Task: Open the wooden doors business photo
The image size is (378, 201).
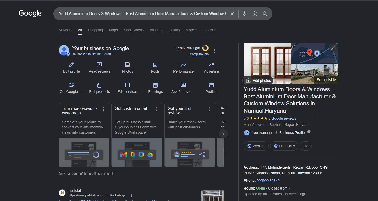Action: (x=267, y=63)
